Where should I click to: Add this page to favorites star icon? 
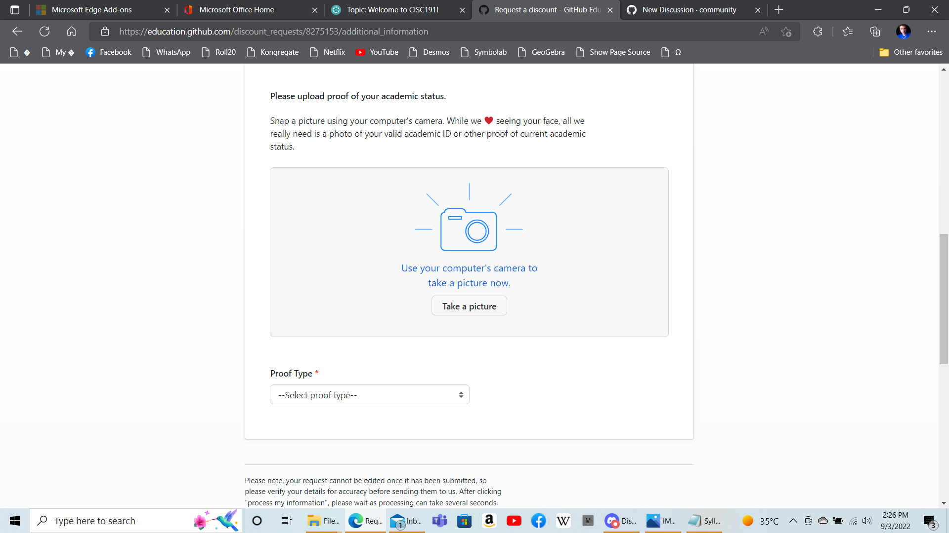click(786, 32)
